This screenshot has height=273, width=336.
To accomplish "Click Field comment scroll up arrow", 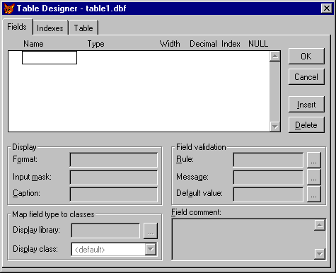I will [320, 225].
